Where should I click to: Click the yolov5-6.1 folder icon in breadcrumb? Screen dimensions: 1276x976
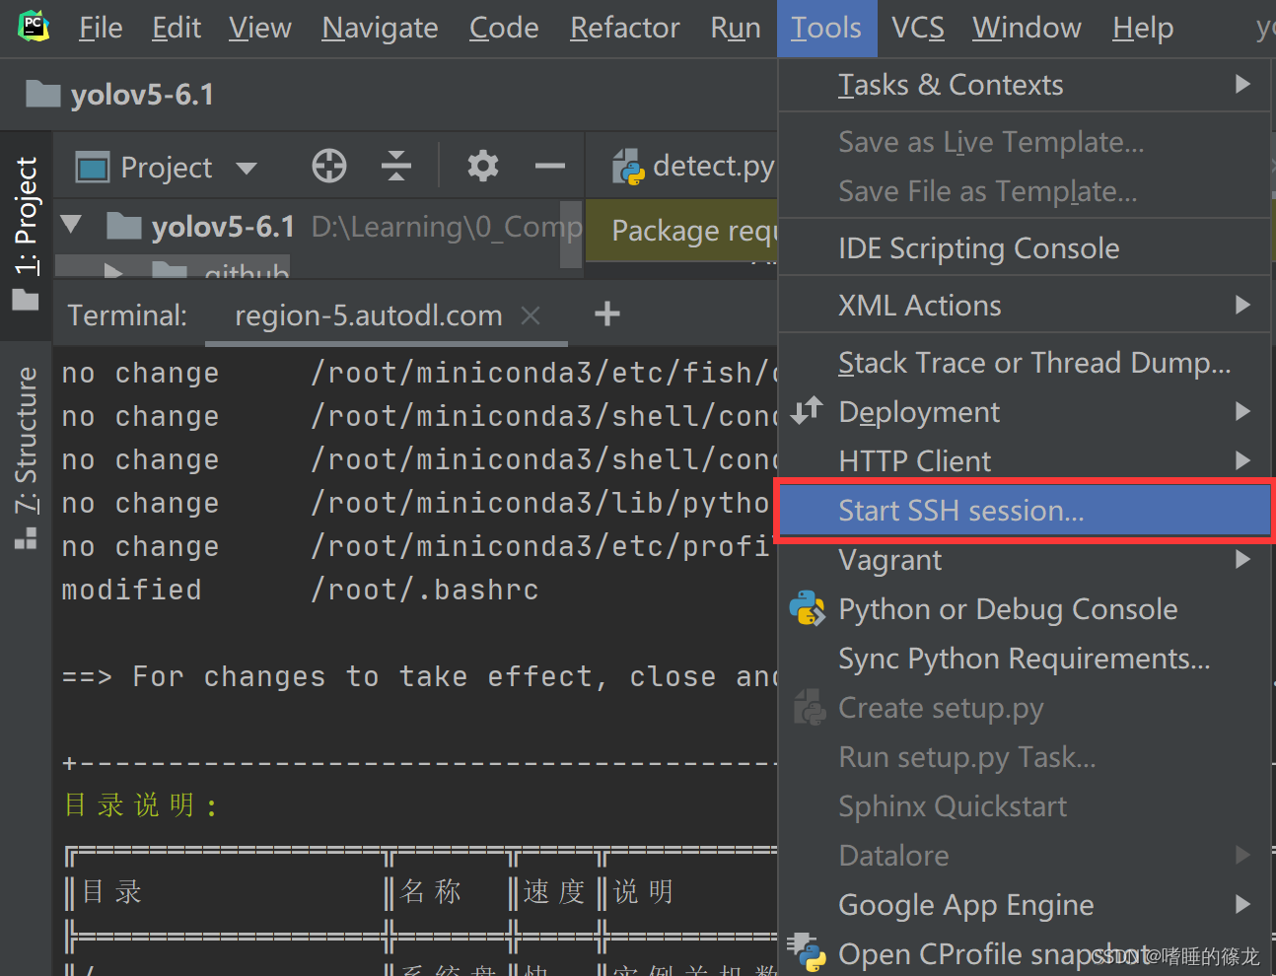pyautogui.click(x=42, y=94)
